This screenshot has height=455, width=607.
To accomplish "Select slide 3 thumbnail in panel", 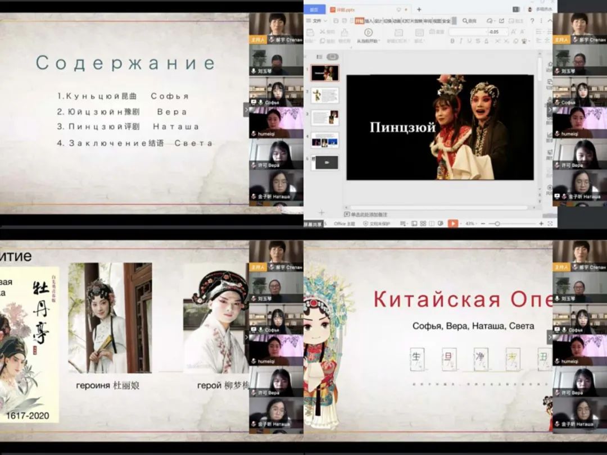I will (x=325, y=117).
